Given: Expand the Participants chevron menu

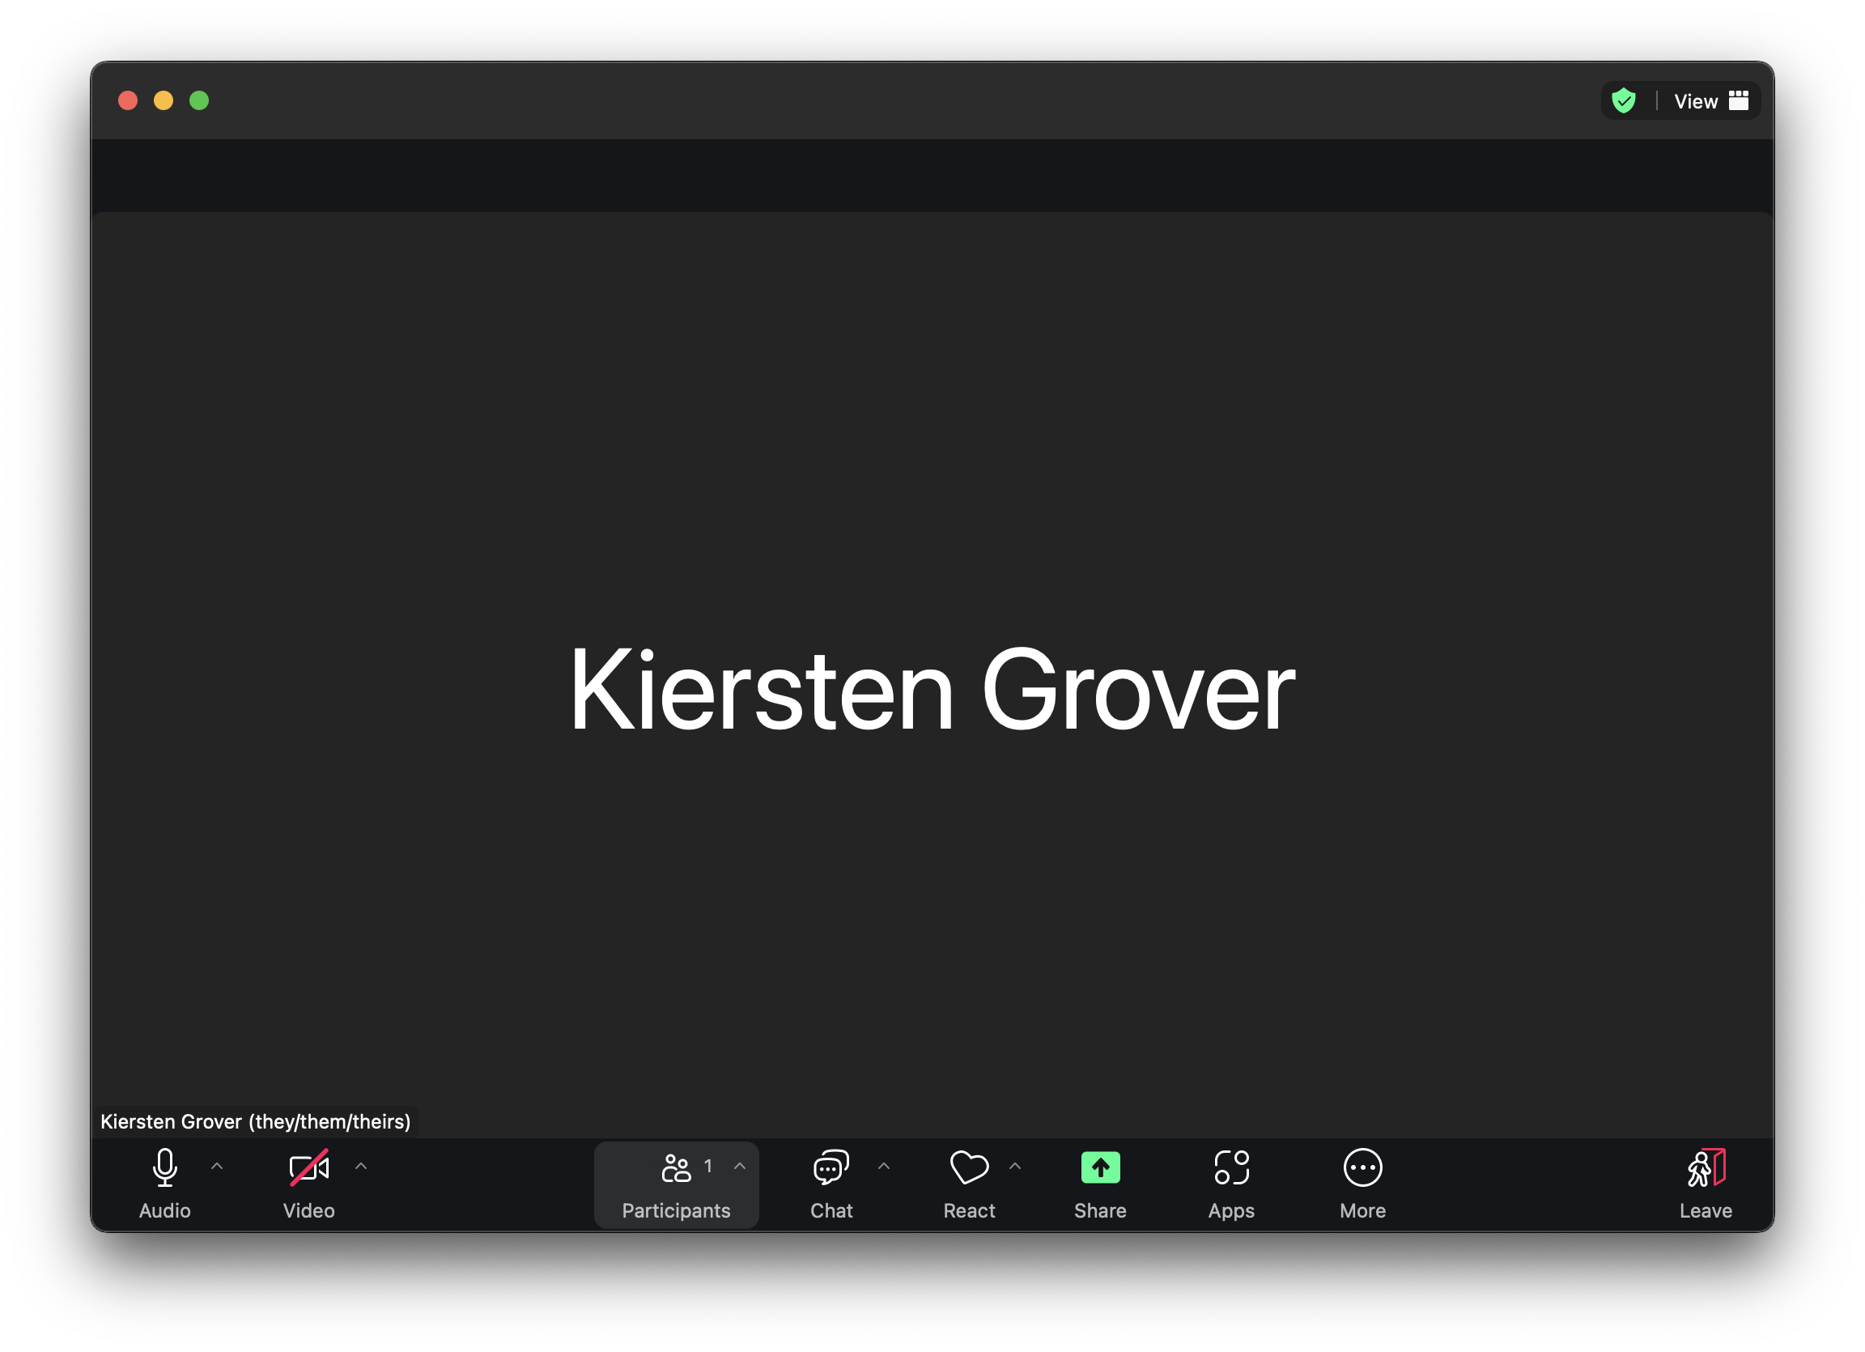Looking at the screenshot, I should (740, 1166).
